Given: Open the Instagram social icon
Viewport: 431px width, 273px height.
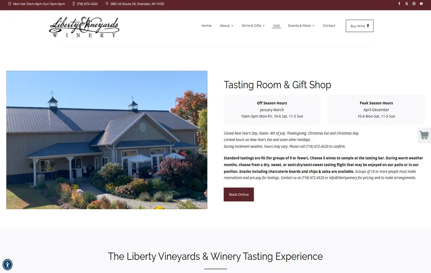Looking at the screenshot, I should pyautogui.click(x=414, y=4).
